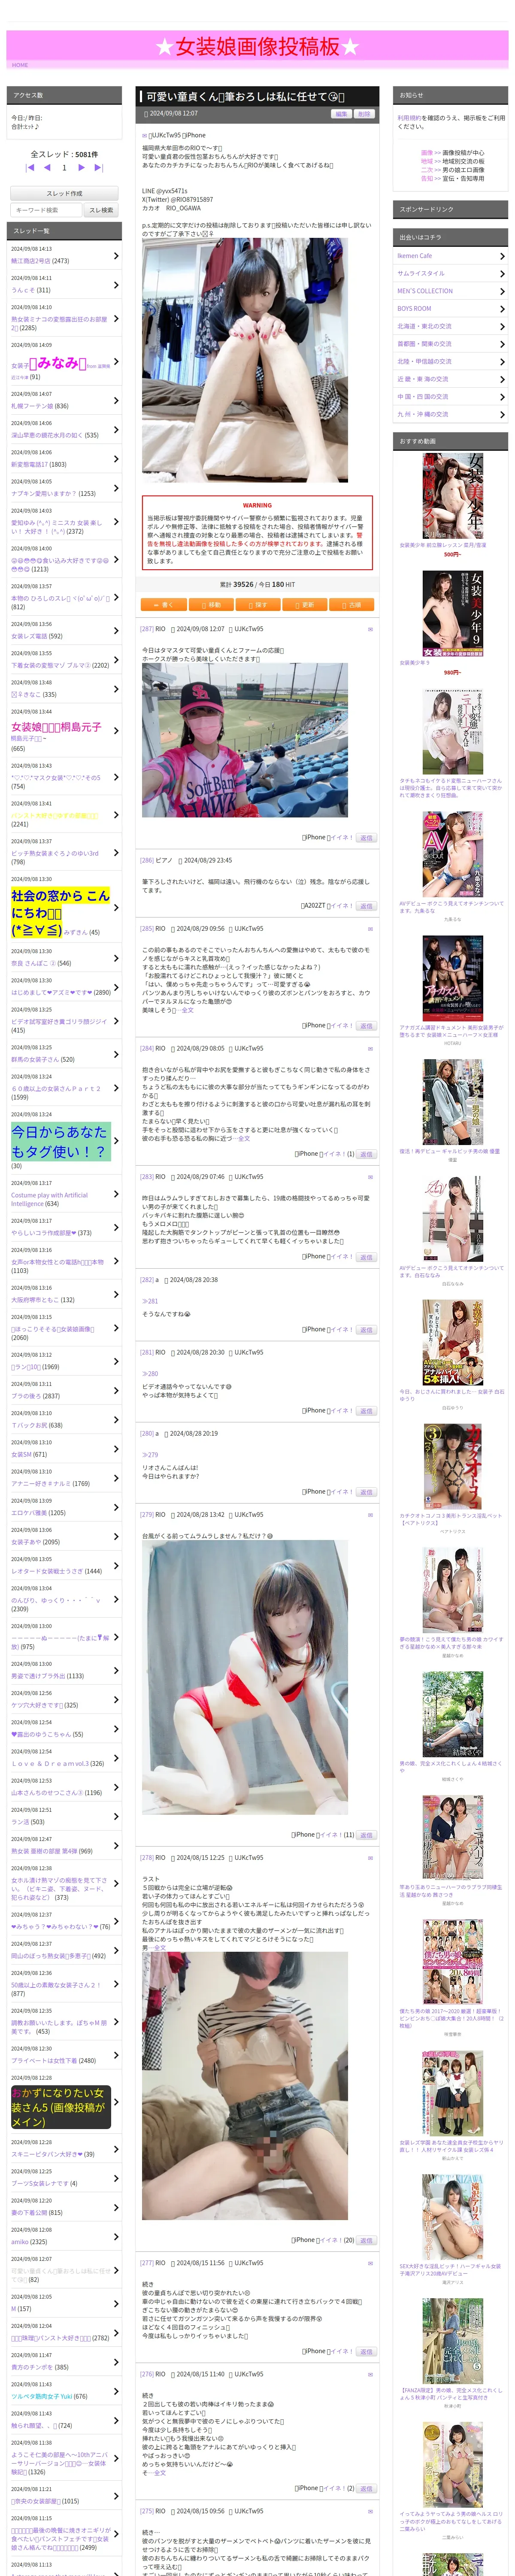The image size is (515, 2576).
Task: Open サムライスタイル sidebar link
Action: [x=421, y=273]
